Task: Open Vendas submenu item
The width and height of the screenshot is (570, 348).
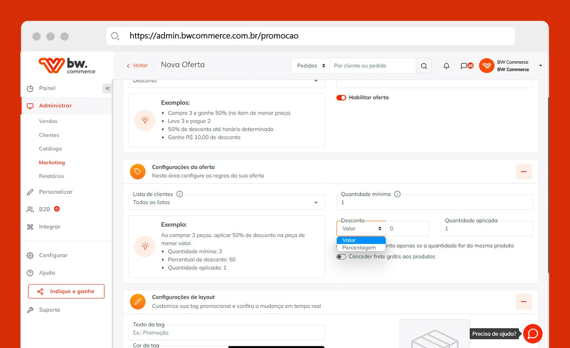Action: pos(48,121)
